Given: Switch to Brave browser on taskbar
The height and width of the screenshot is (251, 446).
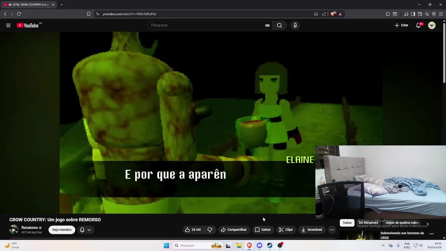Looking at the screenshot, I should click(249, 245).
